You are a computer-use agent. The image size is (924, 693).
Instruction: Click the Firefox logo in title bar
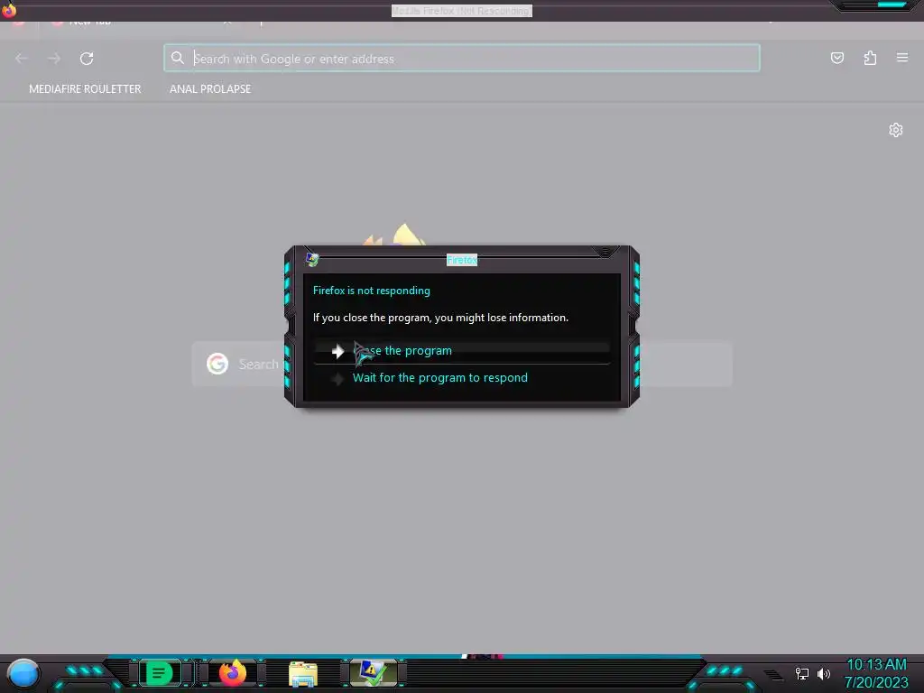click(9, 9)
